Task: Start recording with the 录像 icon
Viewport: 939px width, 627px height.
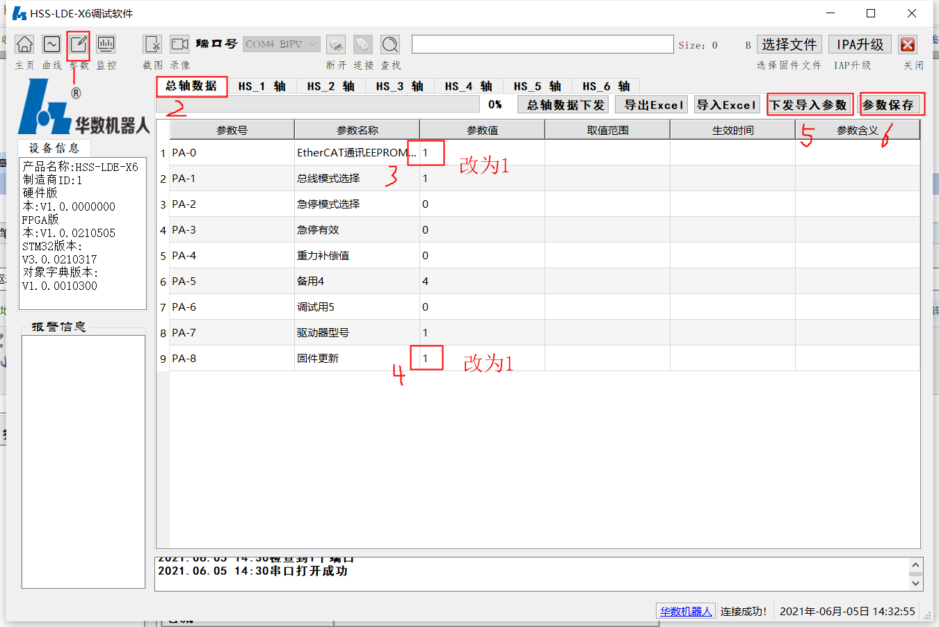Action: [x=179, y=44]
